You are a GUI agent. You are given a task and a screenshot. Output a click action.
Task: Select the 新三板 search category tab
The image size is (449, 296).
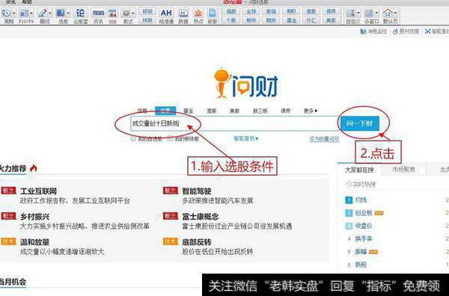point(260,111)
